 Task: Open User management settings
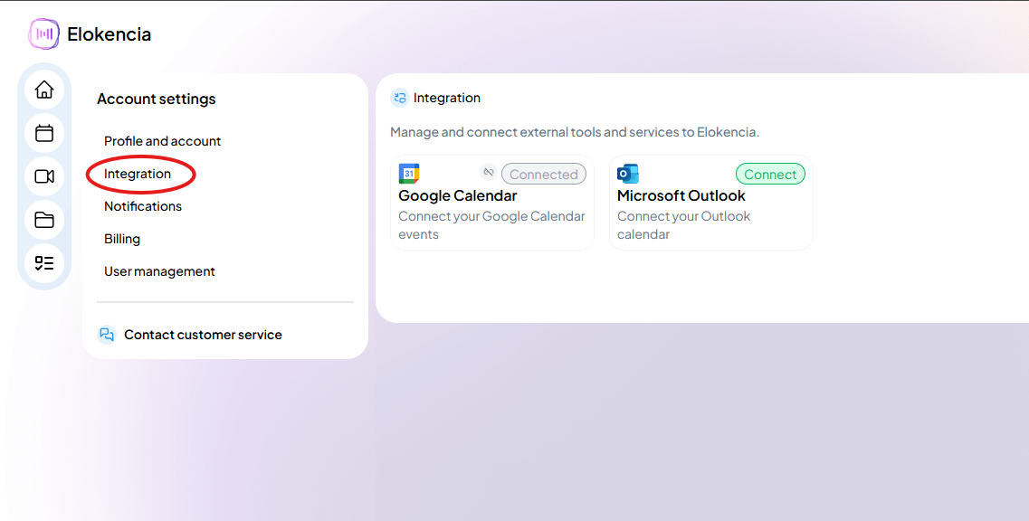[159, 270]
